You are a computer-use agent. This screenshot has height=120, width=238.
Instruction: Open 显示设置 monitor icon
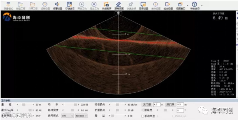143,4
